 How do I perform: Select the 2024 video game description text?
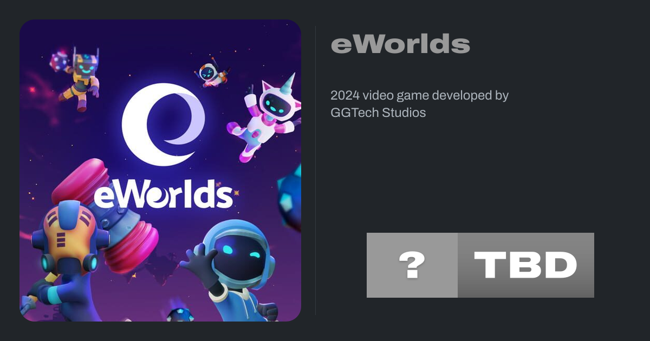pyautogui.click(x=420, y=104)
